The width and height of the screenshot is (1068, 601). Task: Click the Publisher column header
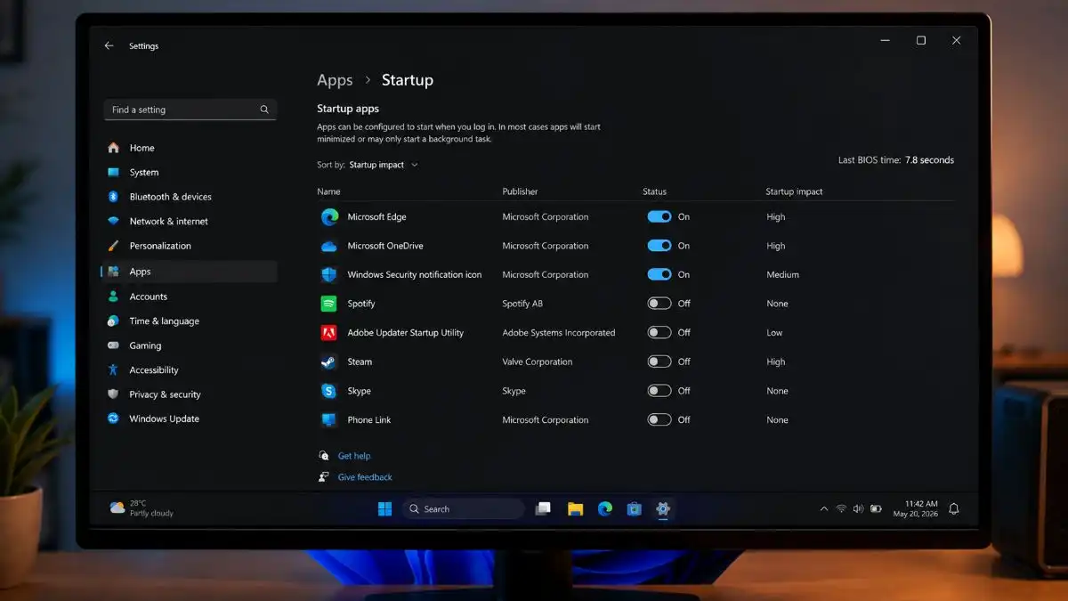520,191
